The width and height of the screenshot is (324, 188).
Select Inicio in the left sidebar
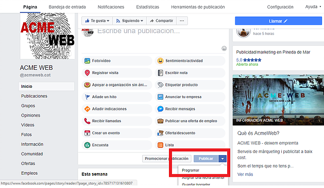click(x=46, y=86)
